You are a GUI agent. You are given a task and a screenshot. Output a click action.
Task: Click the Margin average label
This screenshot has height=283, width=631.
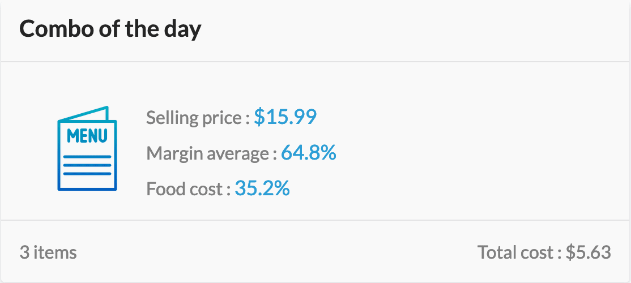tap(212, 153)
